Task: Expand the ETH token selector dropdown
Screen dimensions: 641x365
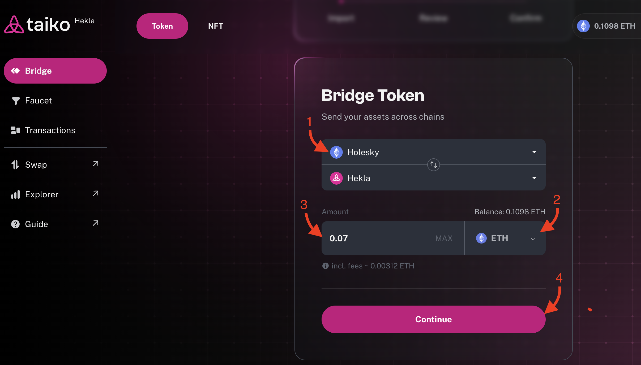Action: pyautogui.click(x=506, y=238)
